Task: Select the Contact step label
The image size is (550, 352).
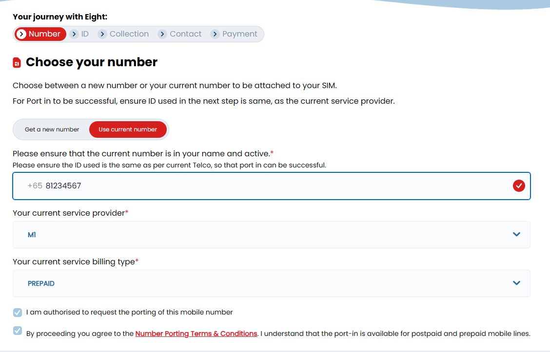Action: click(x=186, y=34)
